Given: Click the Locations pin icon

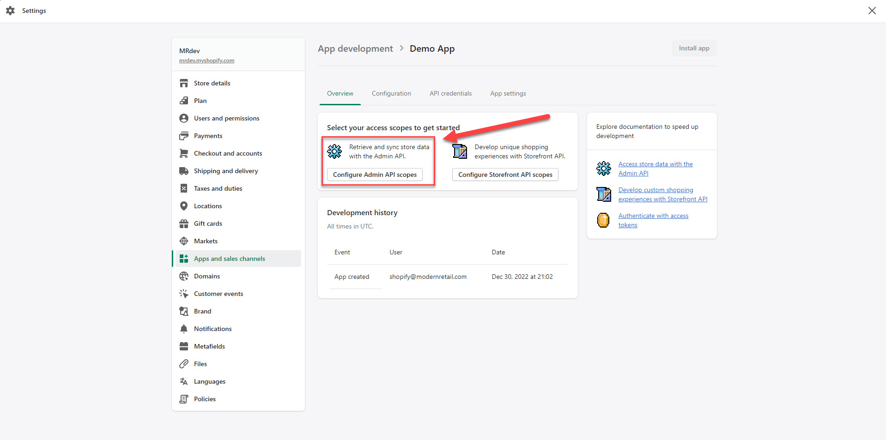Looking at the screenshot, I should point(184,206).
